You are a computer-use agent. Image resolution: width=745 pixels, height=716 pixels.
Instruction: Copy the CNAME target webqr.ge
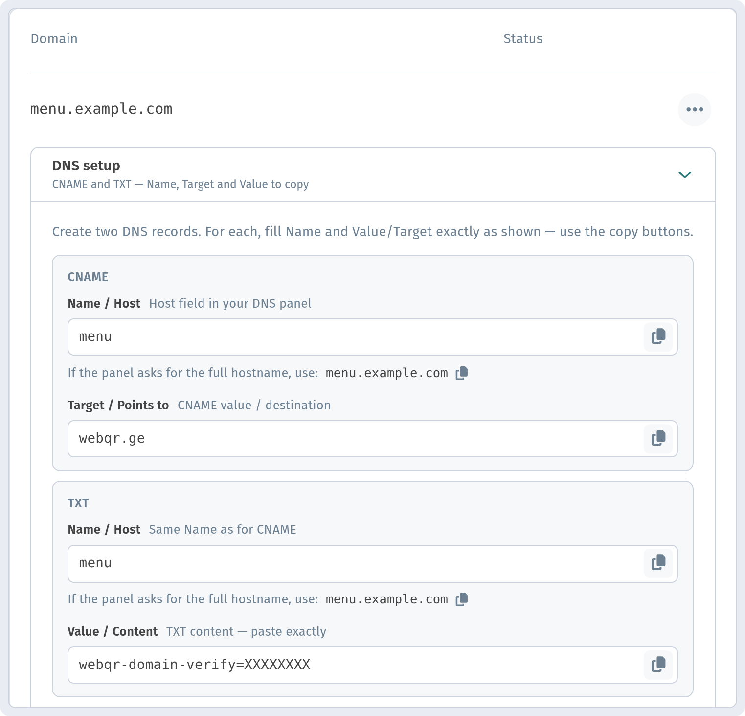[x=658, y=438]
